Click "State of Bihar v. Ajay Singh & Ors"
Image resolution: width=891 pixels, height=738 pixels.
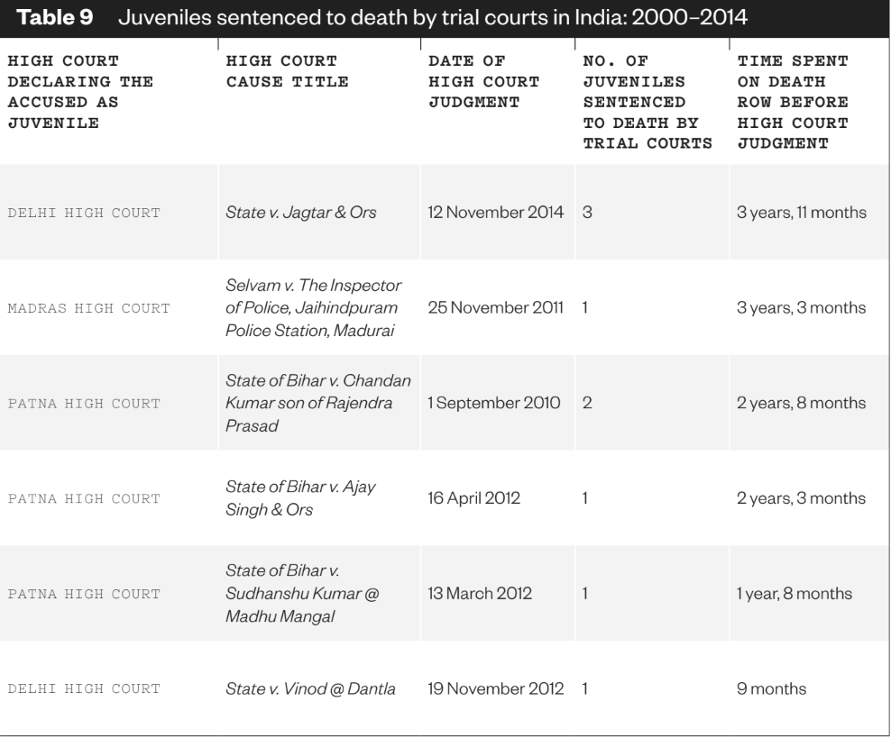click(300, 497)
